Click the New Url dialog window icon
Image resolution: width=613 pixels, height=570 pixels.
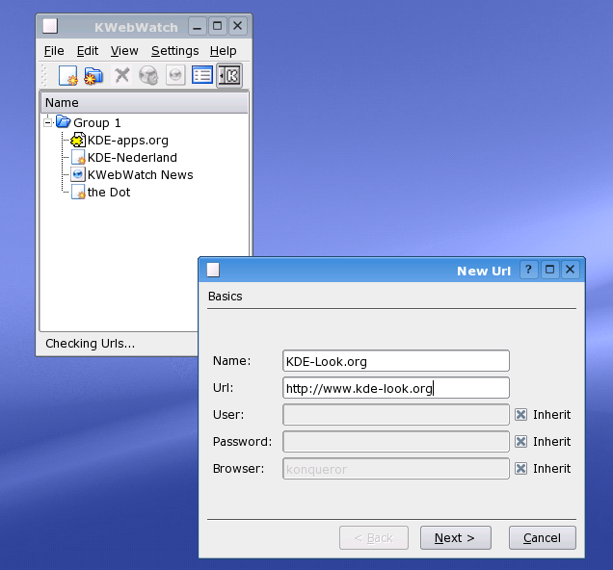click(x=213, y=270)
